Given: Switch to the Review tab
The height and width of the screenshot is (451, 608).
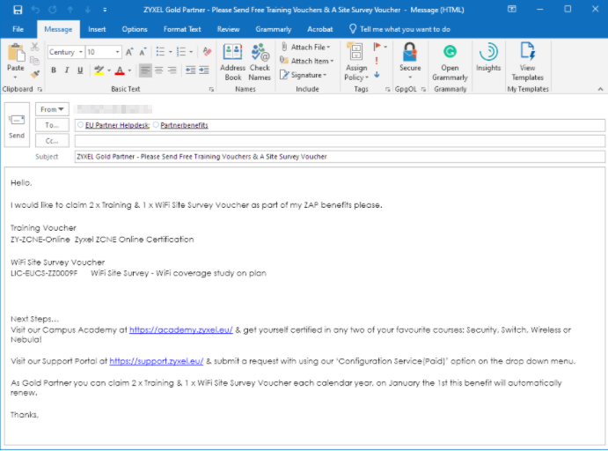Looking at the screenshot, I should click(x=228, y=29).
